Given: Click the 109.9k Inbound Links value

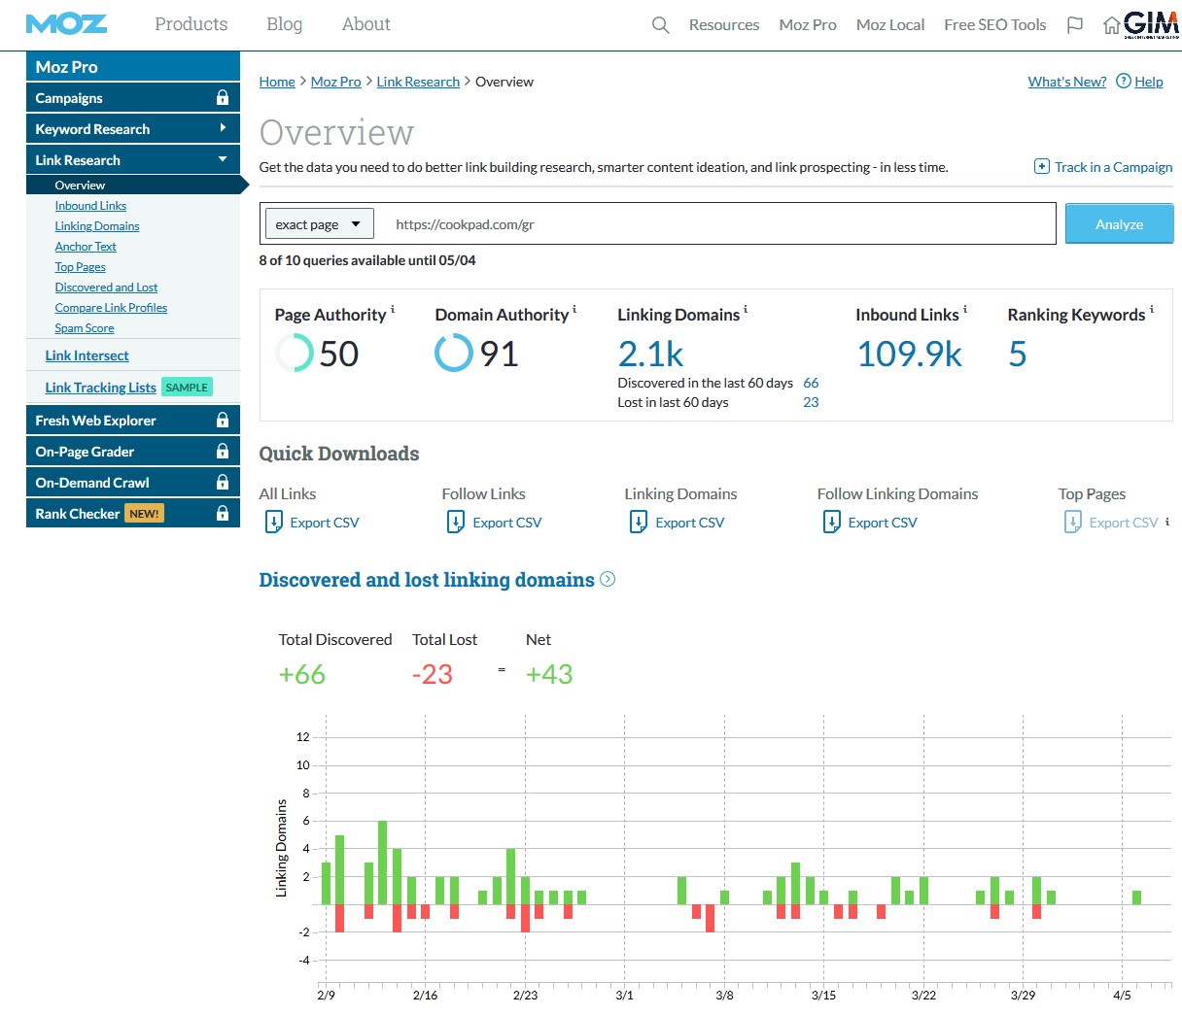Looking at the screenshot, I should click(910, 354).
